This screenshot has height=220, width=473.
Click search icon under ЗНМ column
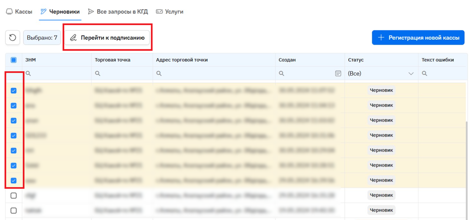[28, 74]
